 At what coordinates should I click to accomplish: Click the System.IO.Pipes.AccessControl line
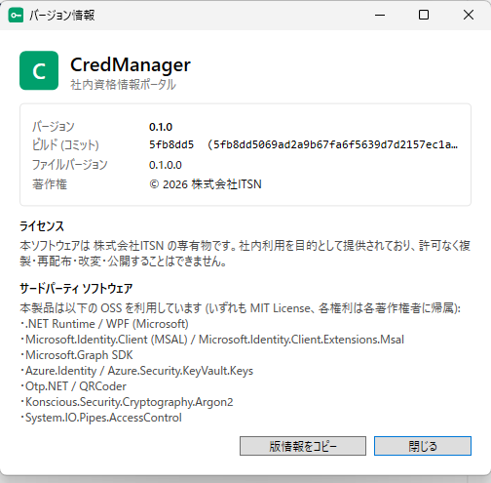coord(100,418)
